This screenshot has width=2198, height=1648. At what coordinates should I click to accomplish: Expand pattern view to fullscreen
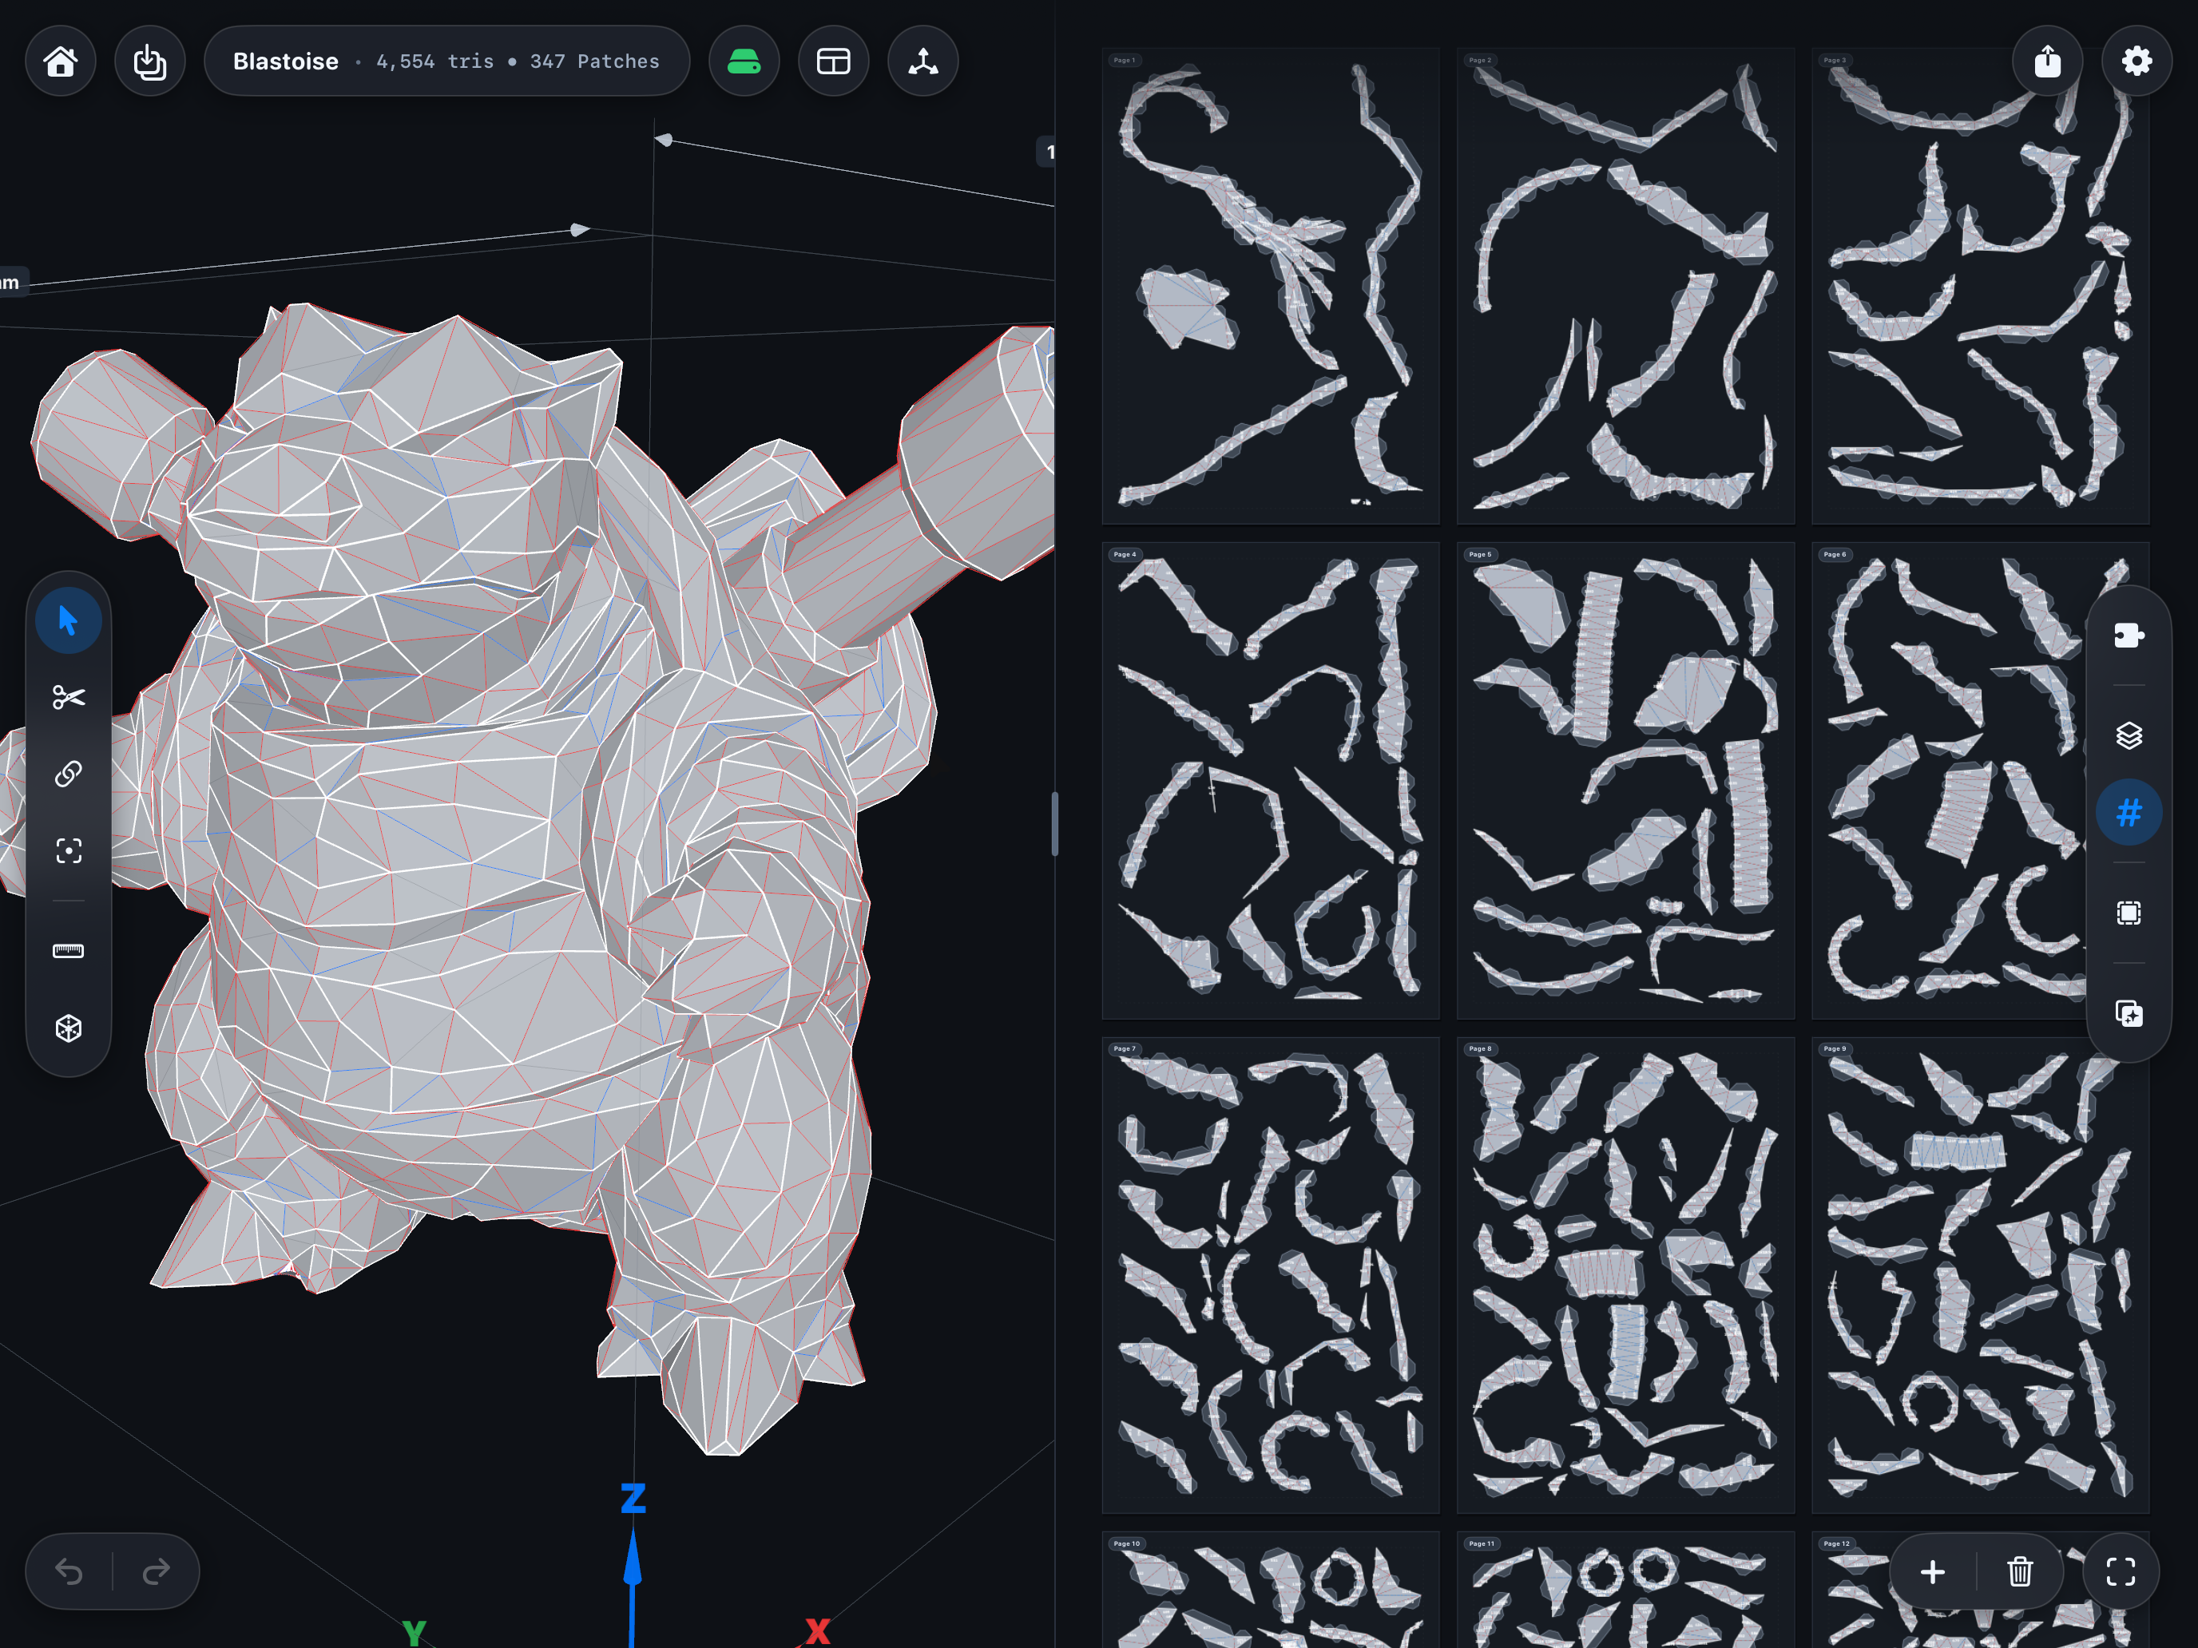click(2121, 1571)
